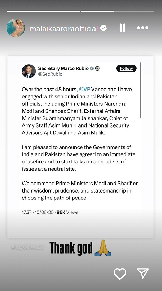The width and height of the screenshot is (162, 291).
Task: Open Marco Rubio's profile picture in tweet
Action: point(29,71)
